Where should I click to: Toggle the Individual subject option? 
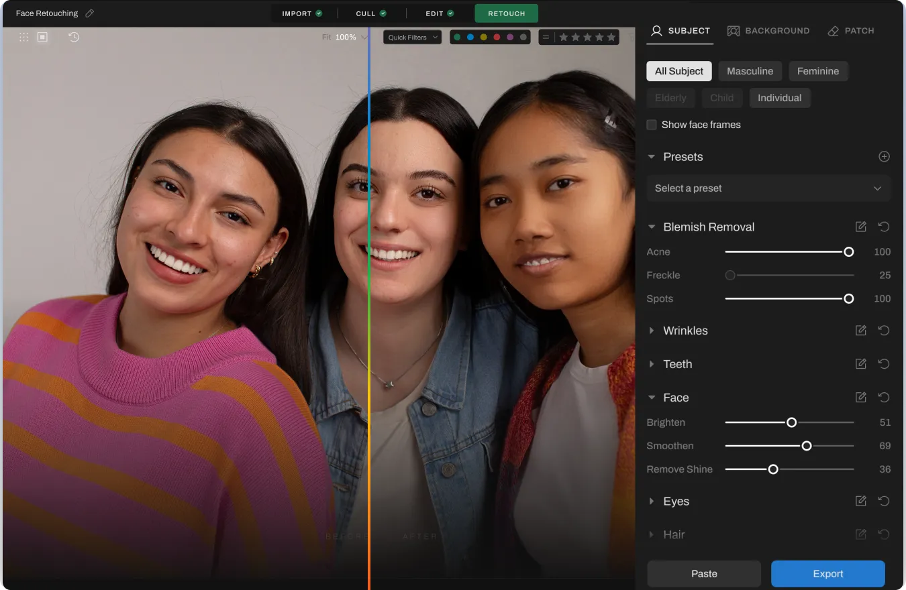point(779,98)
